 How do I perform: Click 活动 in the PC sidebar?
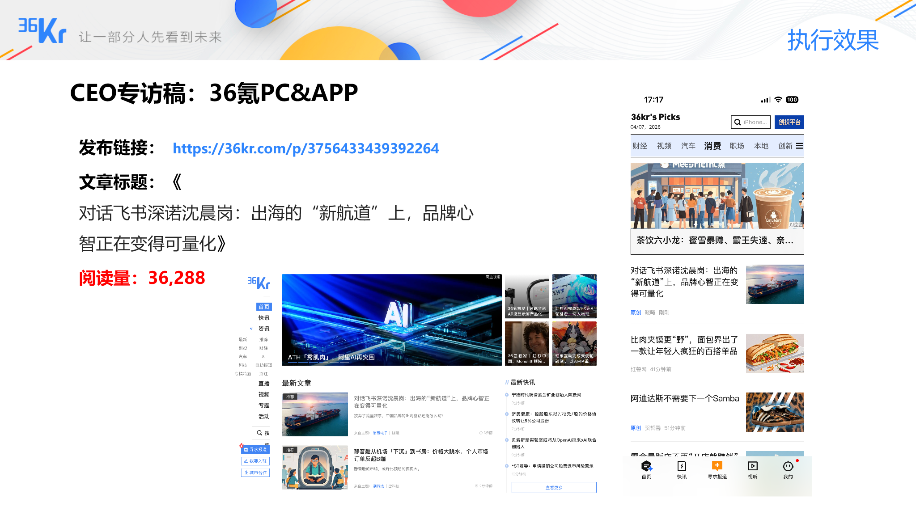(x=264, y=416)
